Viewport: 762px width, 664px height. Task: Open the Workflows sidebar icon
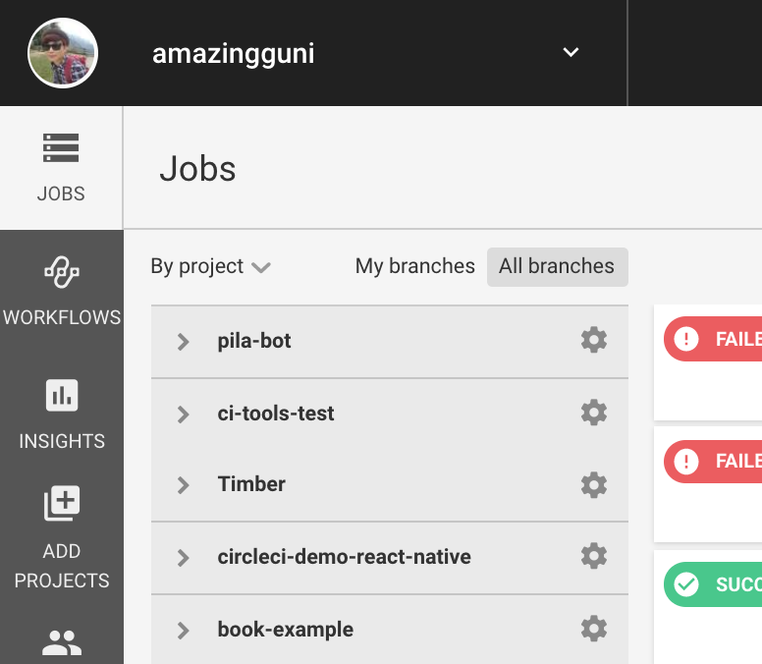tap(62, 272)
